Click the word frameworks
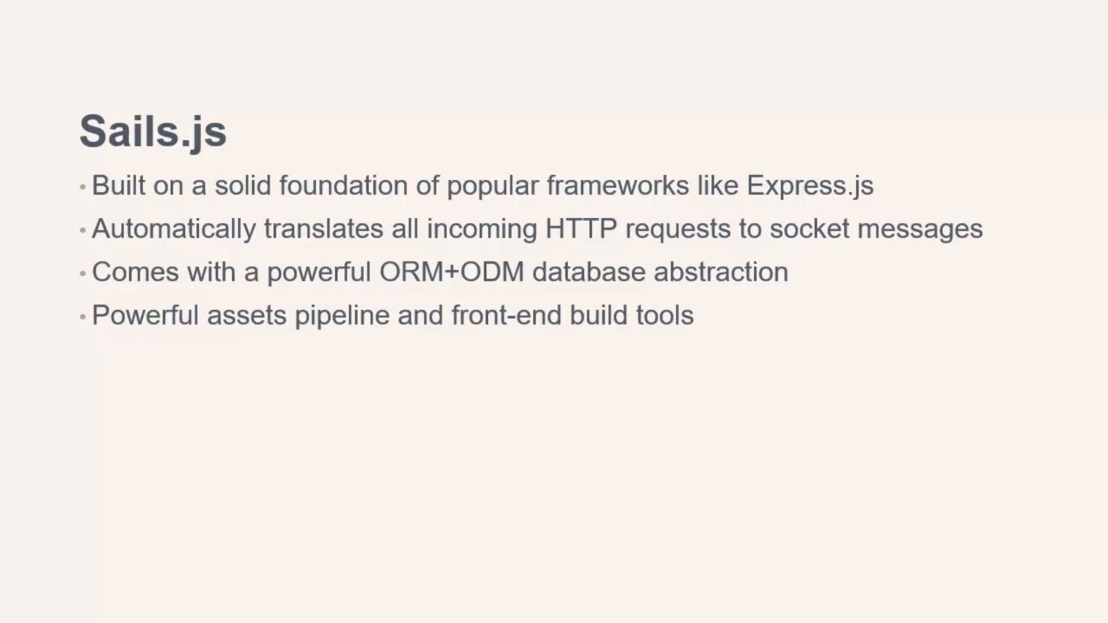Screen dimensions: 1108x623 point(618,185)
